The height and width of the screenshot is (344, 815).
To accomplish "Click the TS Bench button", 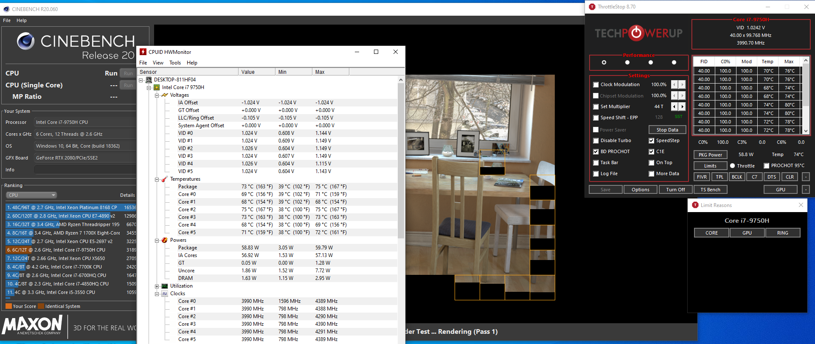I will tap(710, 190).
